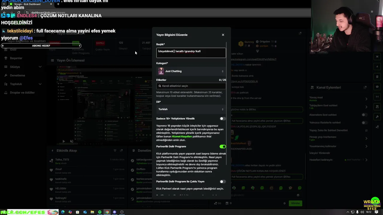Open Başarılar in the sidebar
The width and height of the screenshot is (383, 215).
click(16, 58)
